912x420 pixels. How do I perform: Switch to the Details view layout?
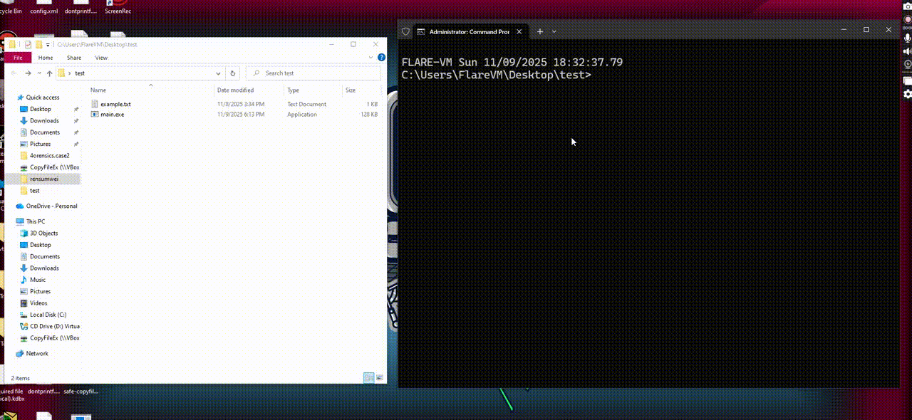point(368,378)
